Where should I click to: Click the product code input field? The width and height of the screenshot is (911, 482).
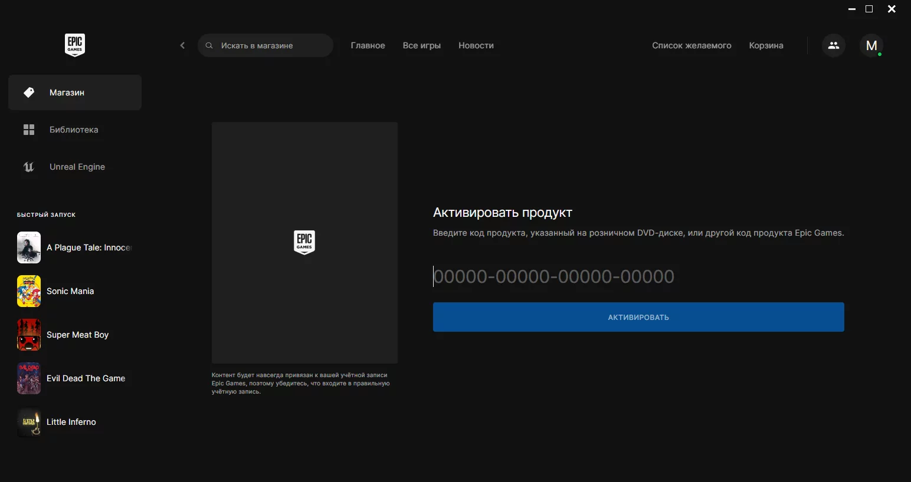point(638,276)
